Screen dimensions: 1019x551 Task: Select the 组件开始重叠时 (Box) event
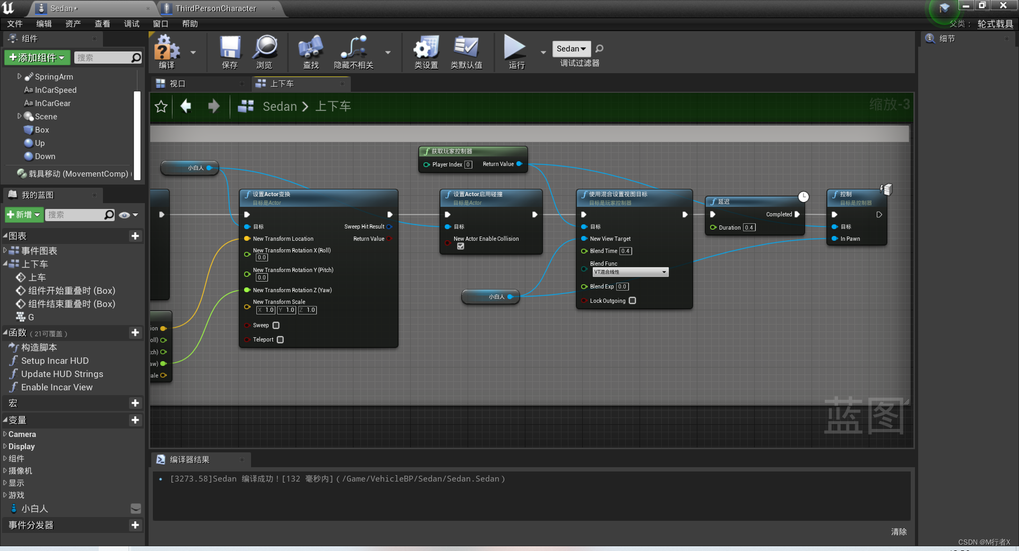pyautogui.click(x=72, y=291)
